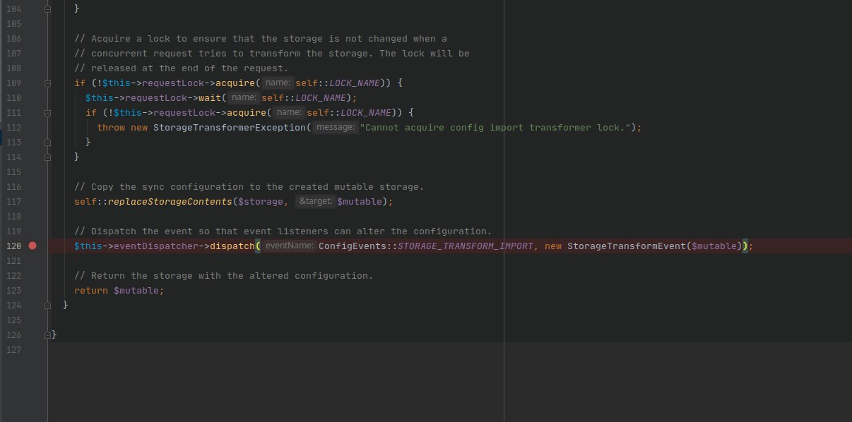This screenshot has height=422, width=852.
Task: Toggle the fold end marker on line 124
Action: (47, 305)
